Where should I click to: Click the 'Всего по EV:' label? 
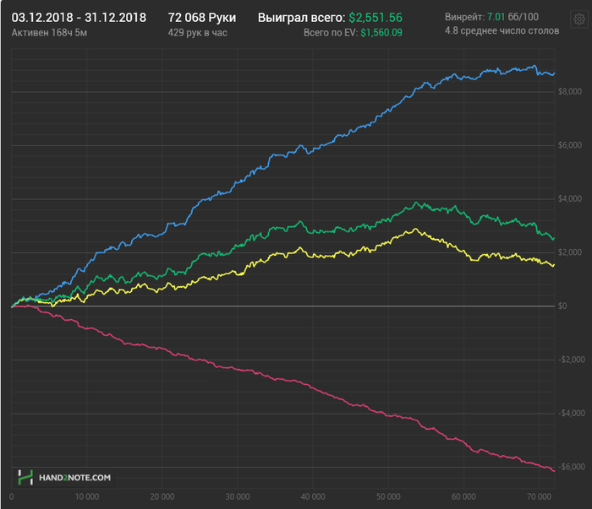tap(331, 33)
